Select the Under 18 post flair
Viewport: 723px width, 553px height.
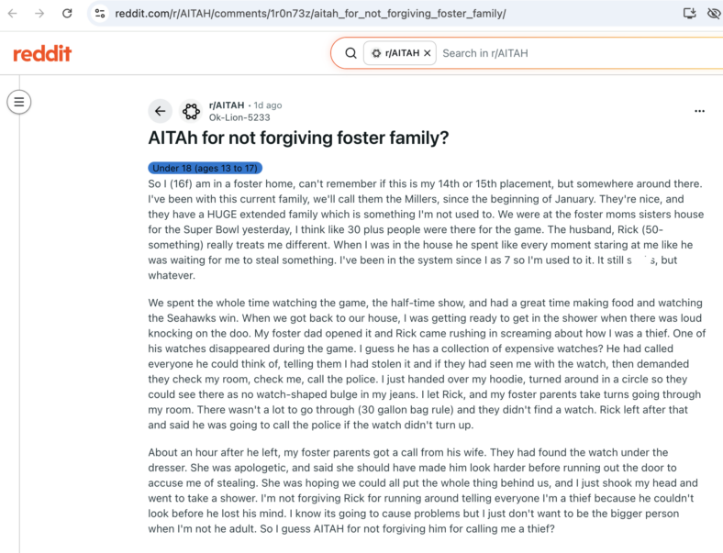[206, 168]
